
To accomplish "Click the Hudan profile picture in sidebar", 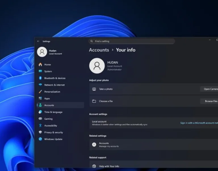I will (x=42, y=52).
